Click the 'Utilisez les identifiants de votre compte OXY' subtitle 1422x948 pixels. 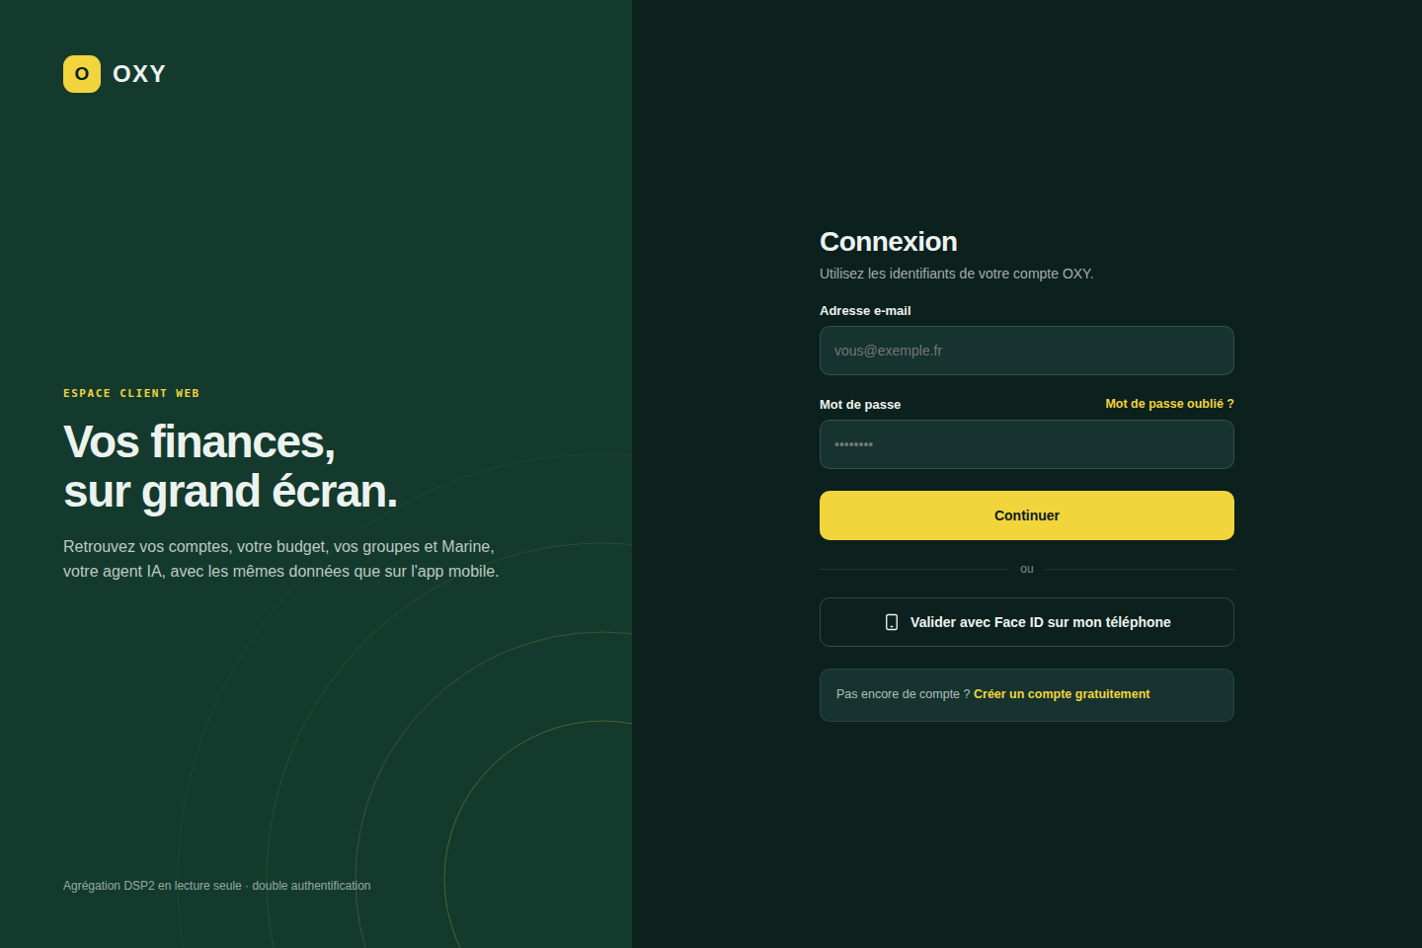tap(957, 274)
